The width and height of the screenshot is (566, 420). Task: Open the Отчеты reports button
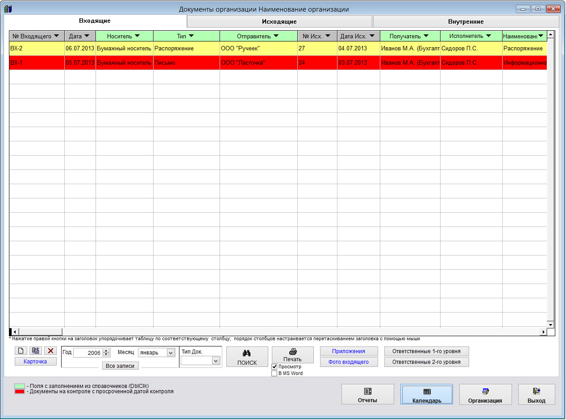(367, 395)
